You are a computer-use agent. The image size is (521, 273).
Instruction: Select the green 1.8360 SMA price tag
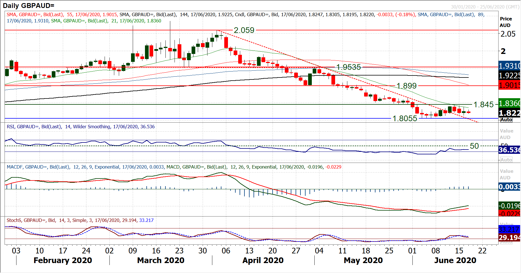(x=509, y=103)
